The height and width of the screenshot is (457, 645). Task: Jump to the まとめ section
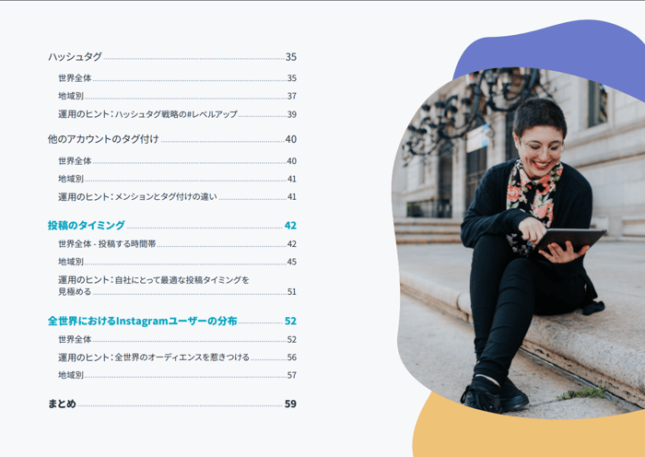tap(172, 404)
